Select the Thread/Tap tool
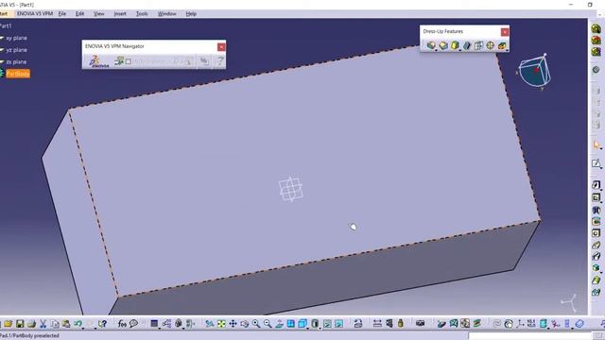The image size is (605, 340). click(490, 45)
